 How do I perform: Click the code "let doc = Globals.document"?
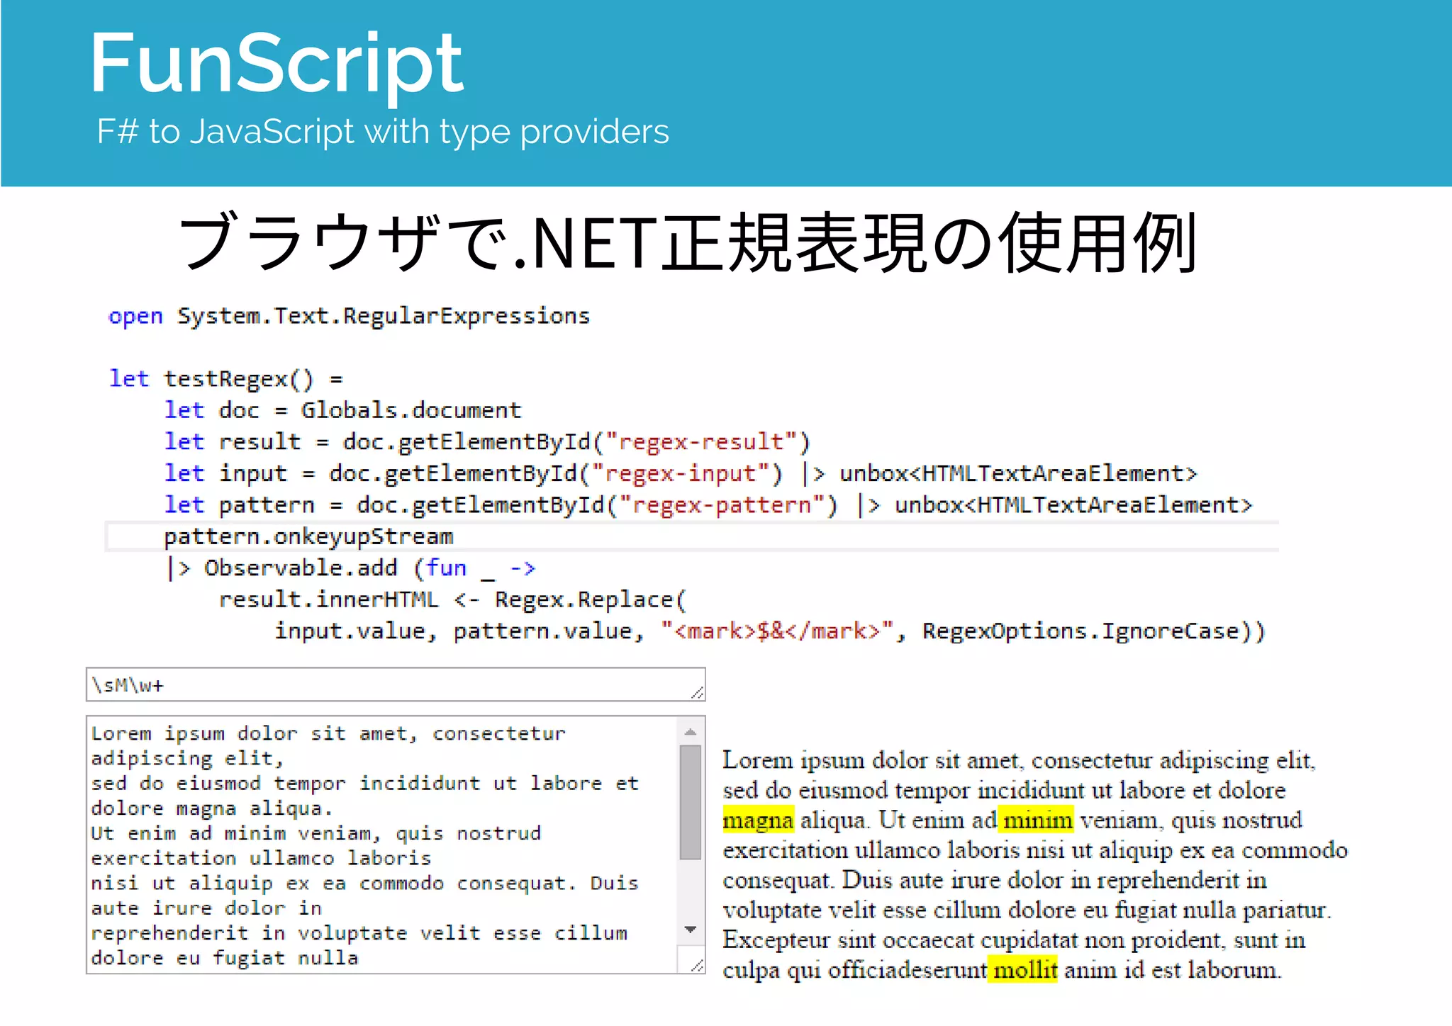342,410
